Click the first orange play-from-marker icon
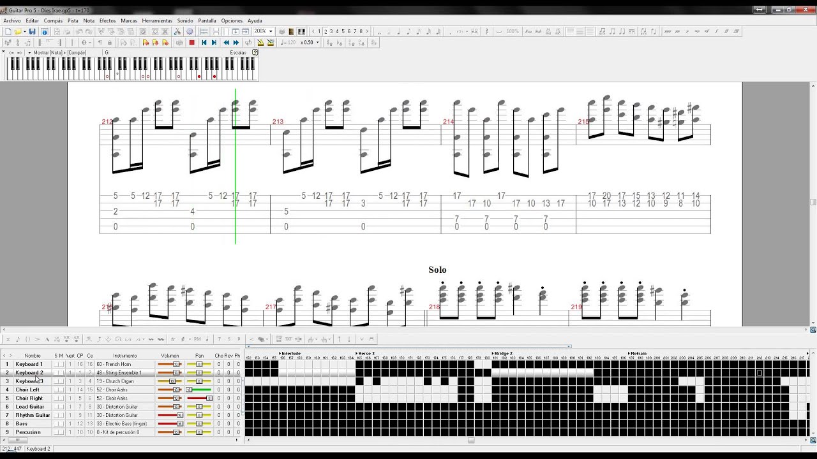 [x=146, y=43]
